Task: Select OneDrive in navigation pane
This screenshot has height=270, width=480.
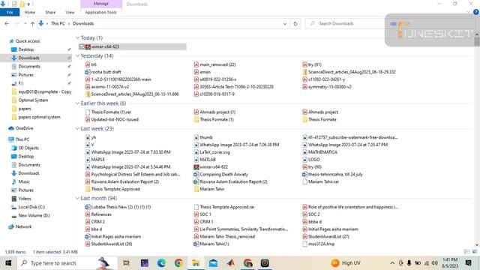Action: (x=24, y=128)
